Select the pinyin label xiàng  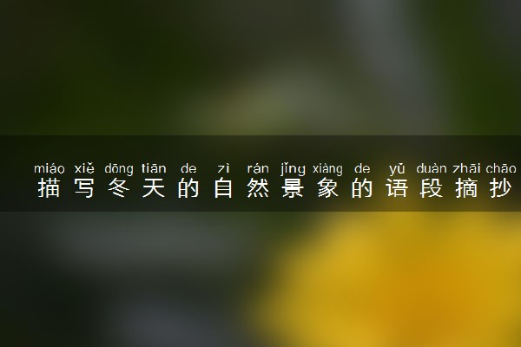[327, 169]
